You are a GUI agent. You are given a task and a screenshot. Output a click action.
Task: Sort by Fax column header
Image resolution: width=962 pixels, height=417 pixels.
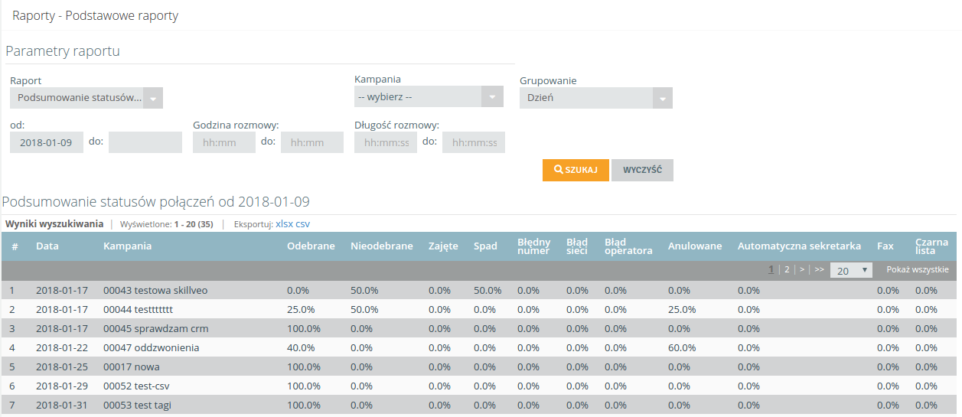click(885, 246)
